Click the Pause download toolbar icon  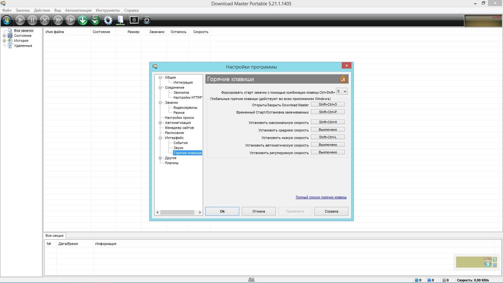32,20
